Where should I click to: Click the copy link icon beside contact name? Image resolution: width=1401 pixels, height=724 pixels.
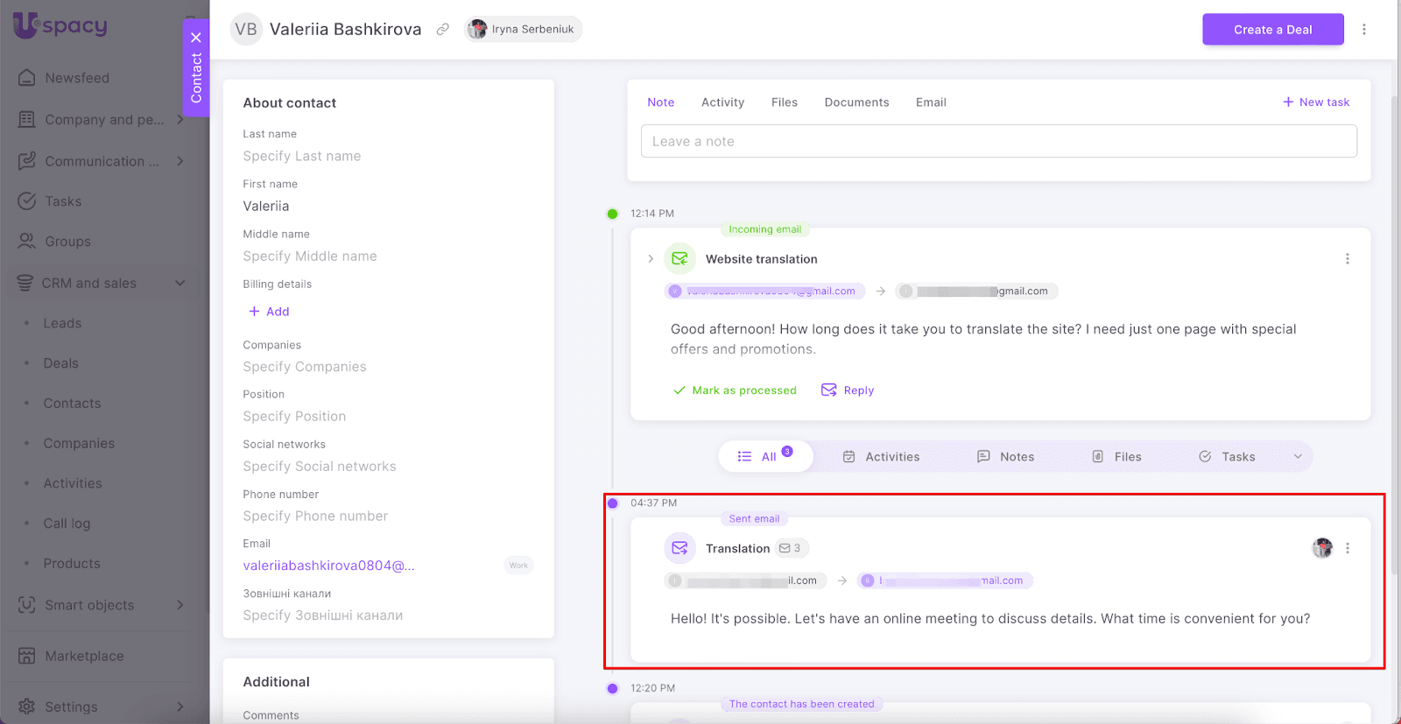click(x=443, y=30)
